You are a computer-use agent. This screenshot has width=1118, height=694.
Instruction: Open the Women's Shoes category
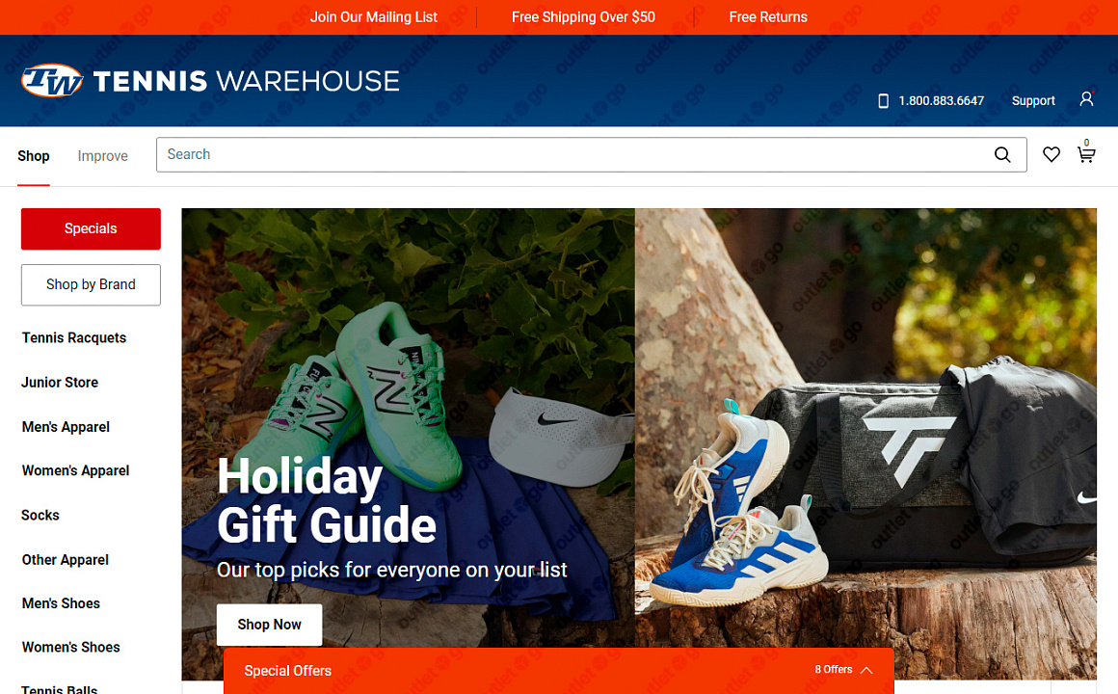tap(70, 648)
